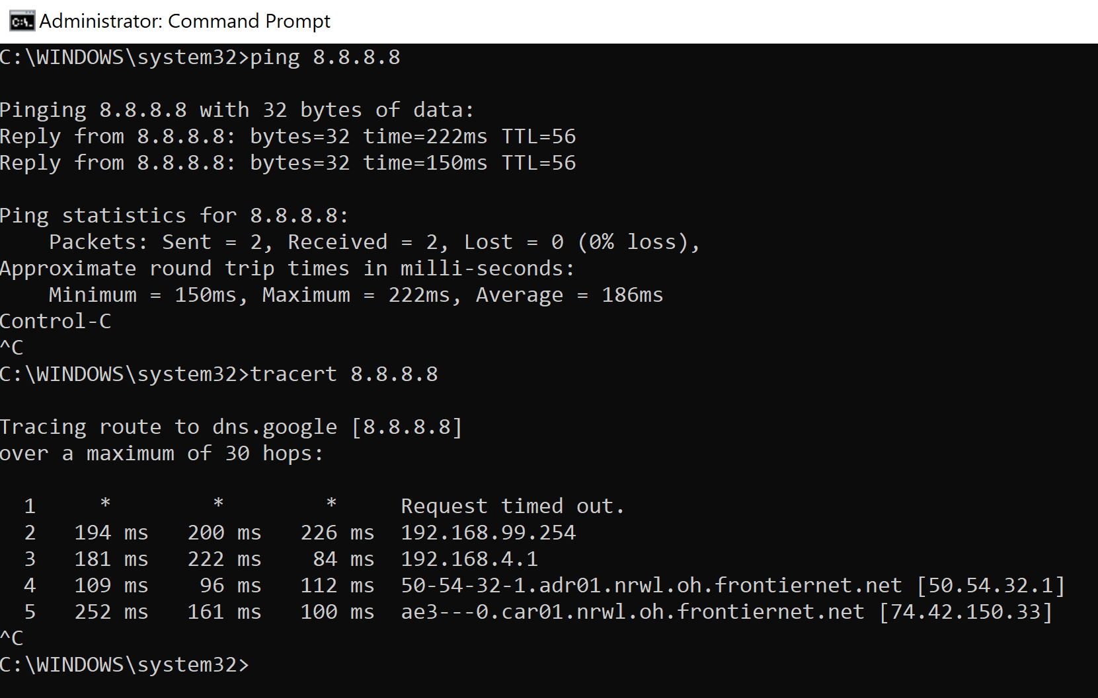Click the adr01.nrwl.oh.frontiernet.net hostname
Viewport: 1098px width, 698px height.
pyautogui.click(x=651, y=586)
